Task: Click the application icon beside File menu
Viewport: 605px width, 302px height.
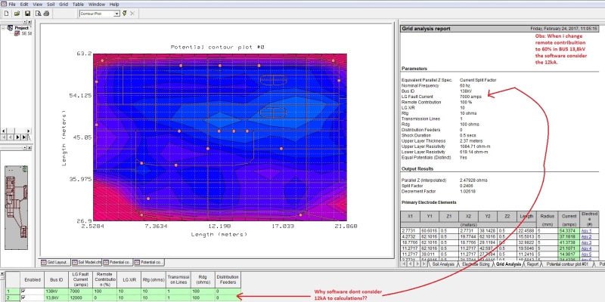Action: 4,5
